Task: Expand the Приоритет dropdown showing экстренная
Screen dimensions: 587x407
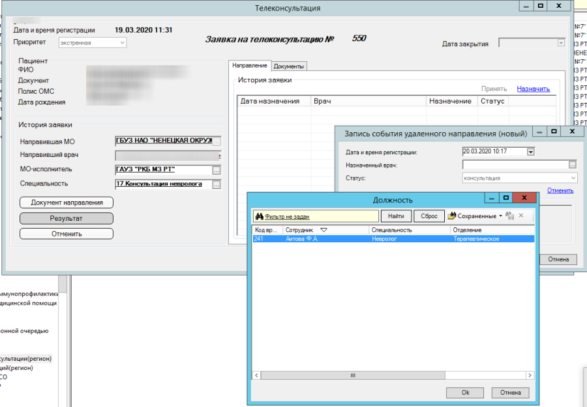Action: pyautogui.click(x=122, y=43)
